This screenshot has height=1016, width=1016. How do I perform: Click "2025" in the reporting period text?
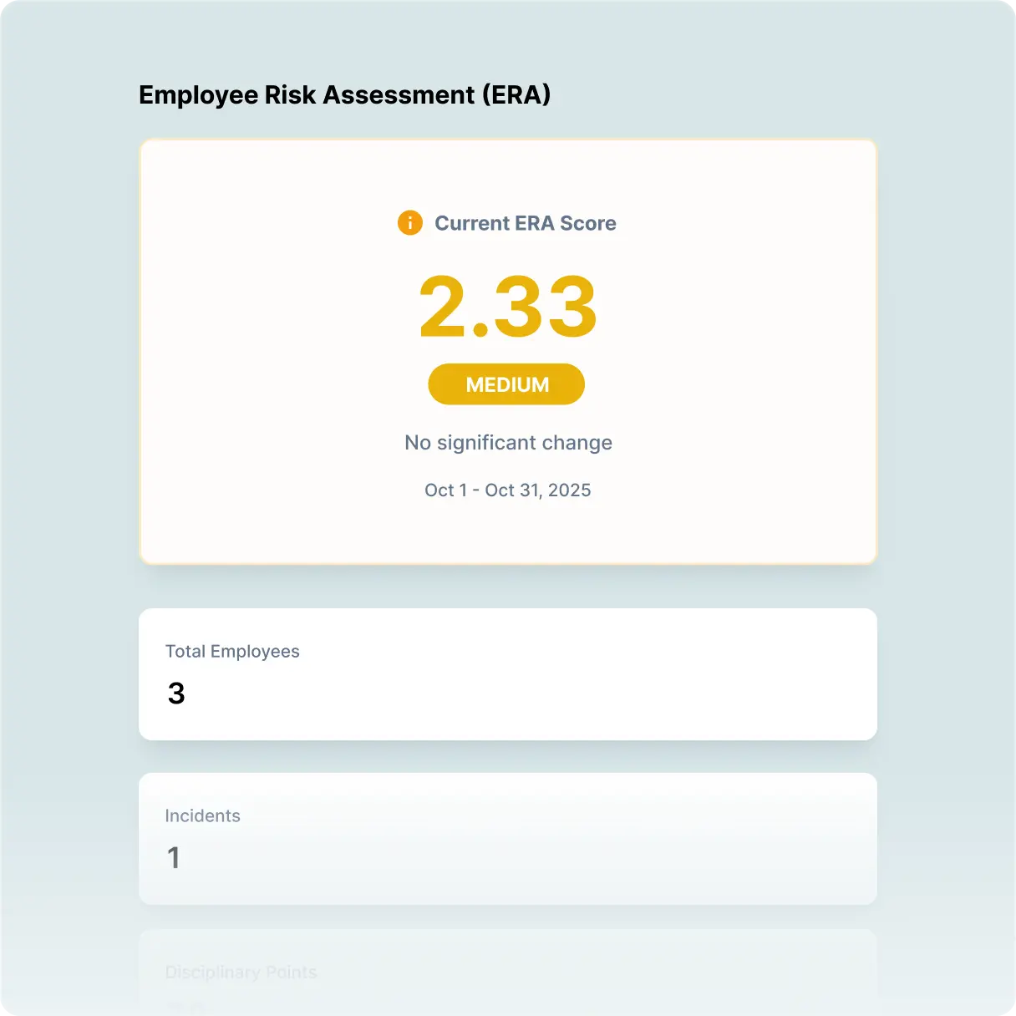(569, 490)
